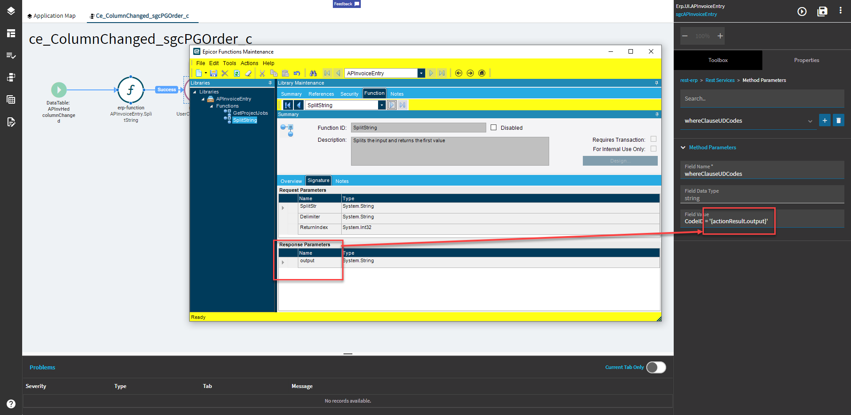Viewport: 851px width, 415px height.
Task: Open the Application Map tab
Action: pyautogui.click(x=51, y=16)
